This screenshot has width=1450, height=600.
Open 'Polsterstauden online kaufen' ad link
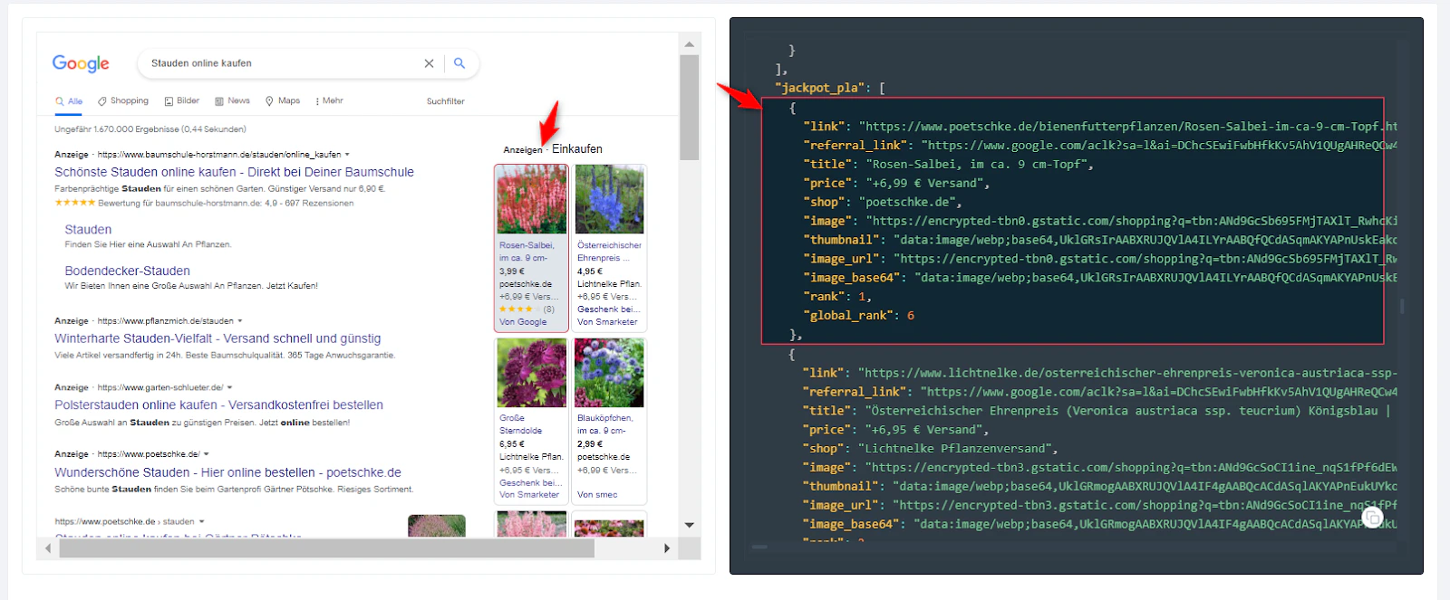point(218,405)
